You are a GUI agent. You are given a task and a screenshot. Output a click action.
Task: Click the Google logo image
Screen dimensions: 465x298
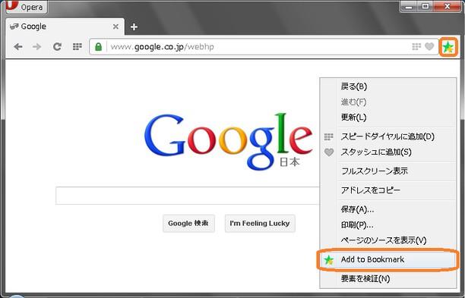(x=229, y=142)
